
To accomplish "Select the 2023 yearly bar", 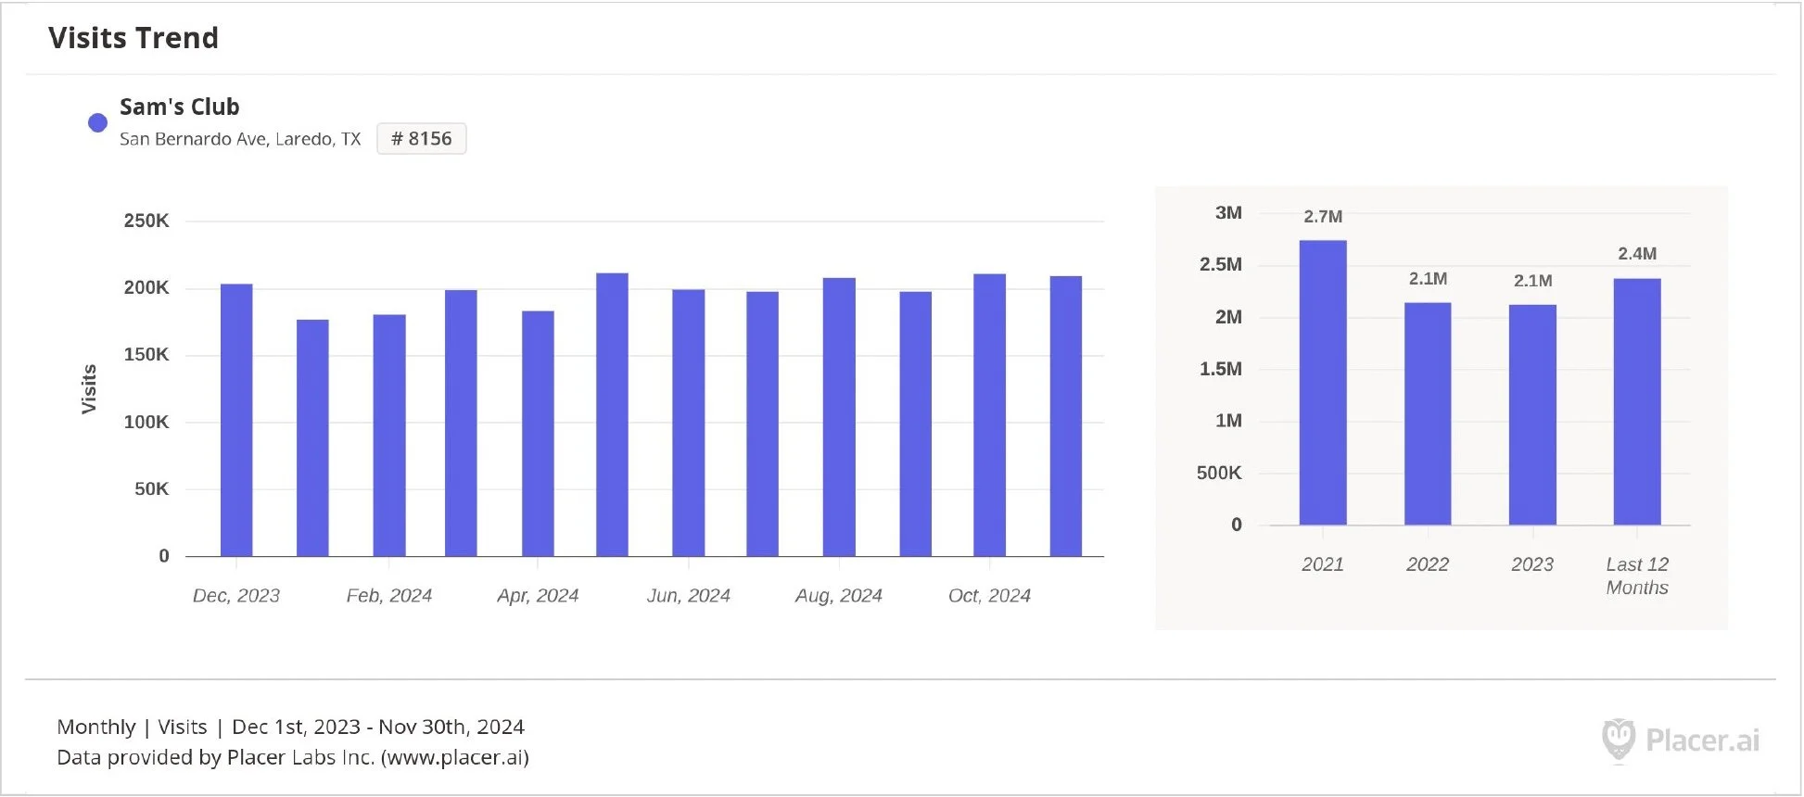I will tap(1532, 415).
